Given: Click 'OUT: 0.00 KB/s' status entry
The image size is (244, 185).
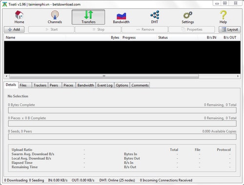Looking at the screenshot, I should [83, 180].
